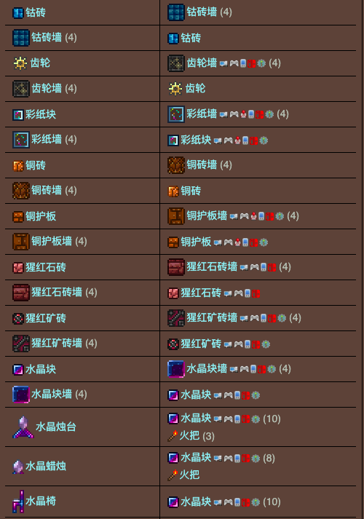The height and width of the screenshot is (519, 364).
Task: Click the 彩纸墙 wall icon in right column
Action: 176,114
